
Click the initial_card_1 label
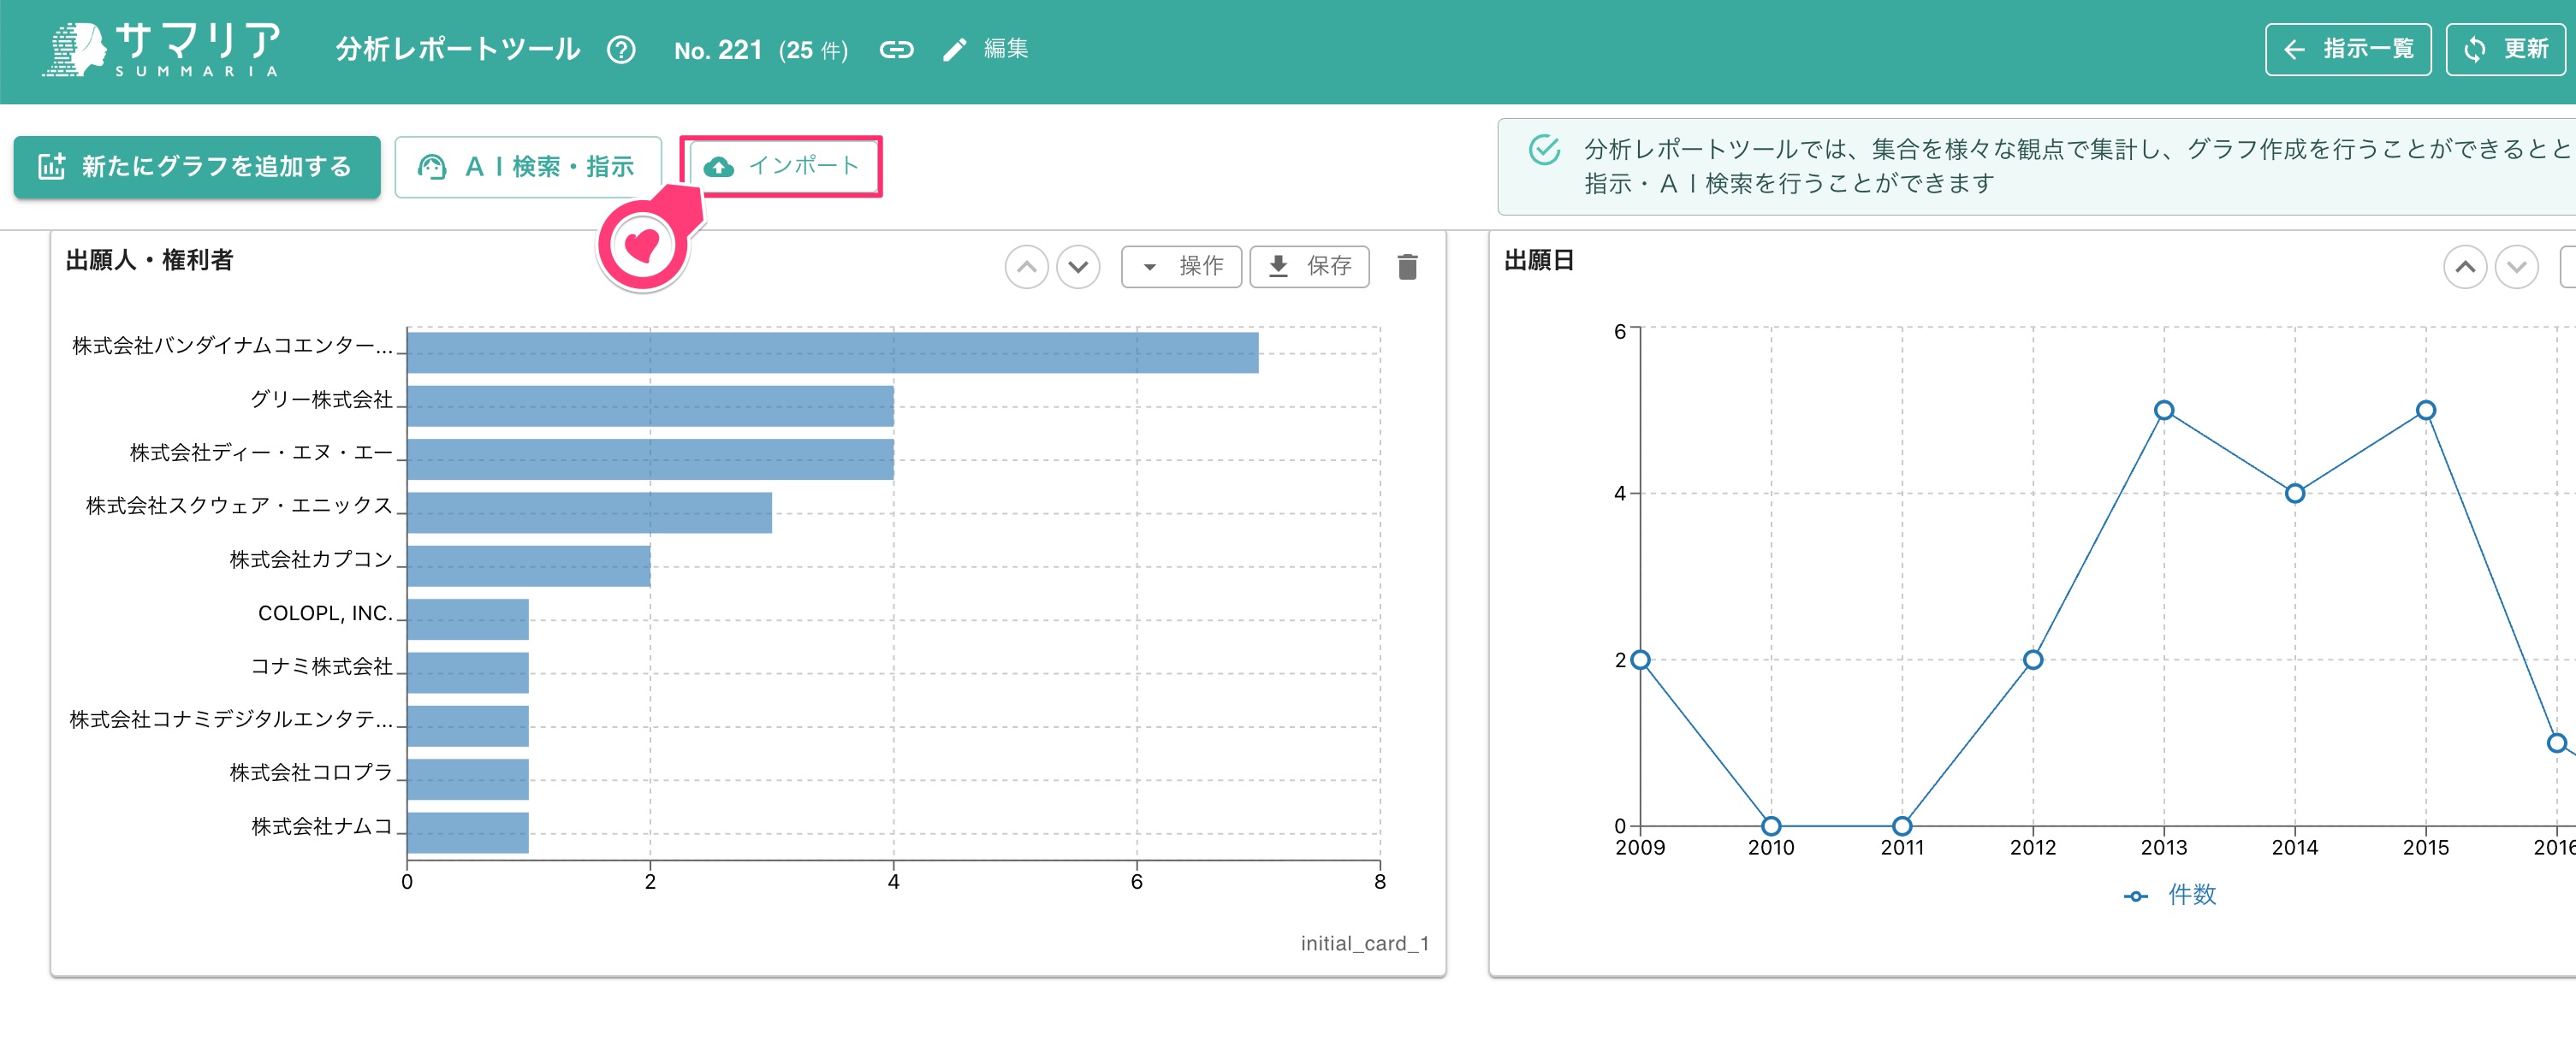[x=1364, y=943]
